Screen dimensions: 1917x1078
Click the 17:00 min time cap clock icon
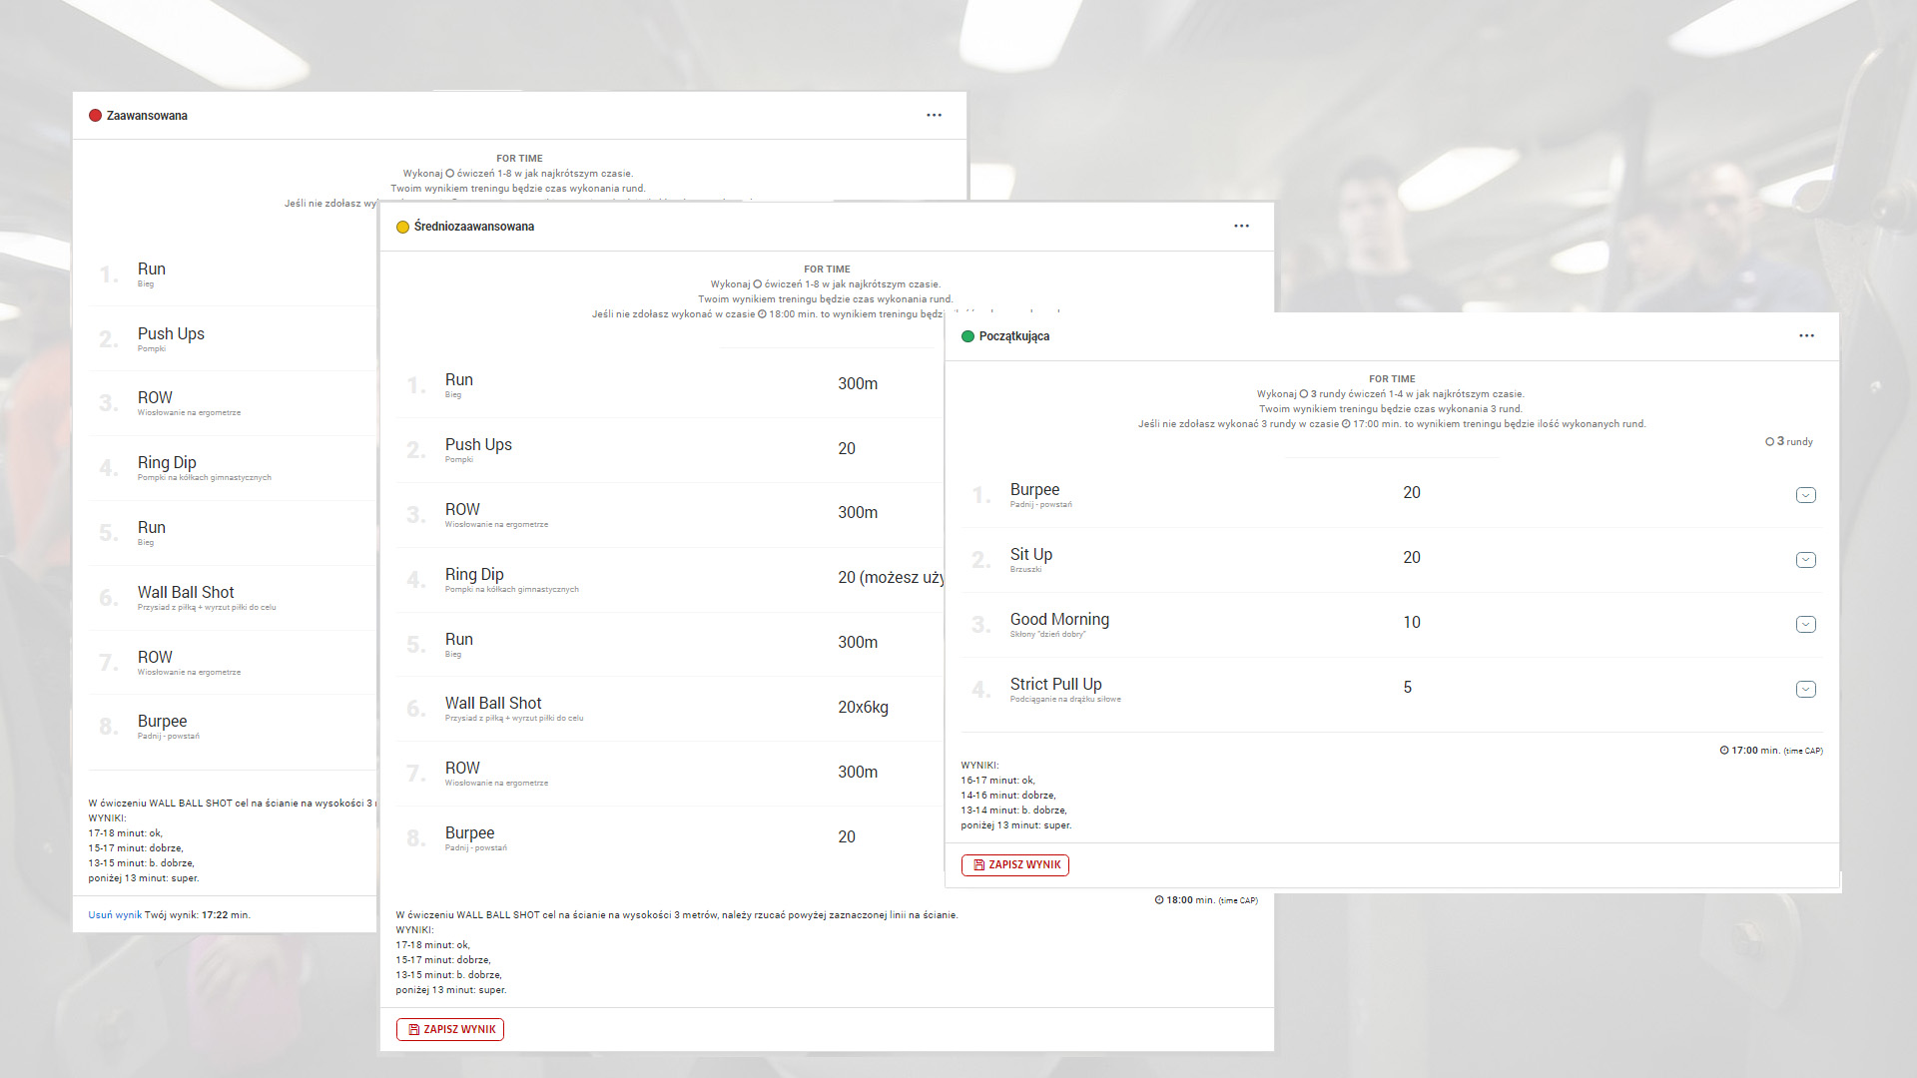click(x=1724, y=751)
